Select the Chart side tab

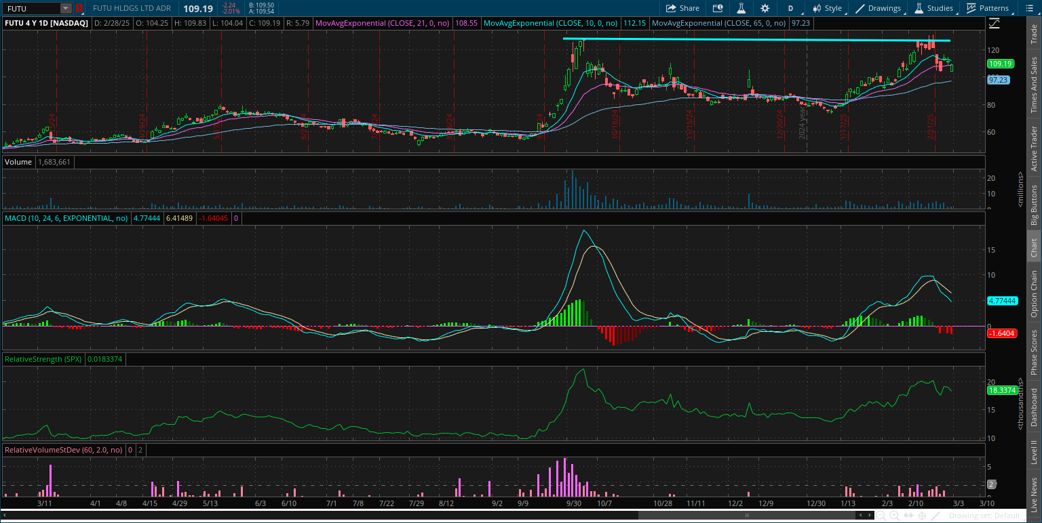pos(1034,248)
